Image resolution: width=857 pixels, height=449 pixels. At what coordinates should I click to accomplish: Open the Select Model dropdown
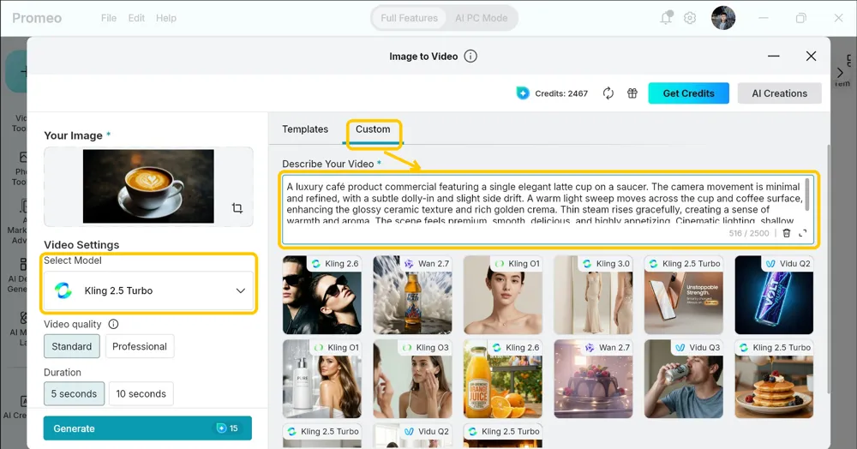coord(148,290)
